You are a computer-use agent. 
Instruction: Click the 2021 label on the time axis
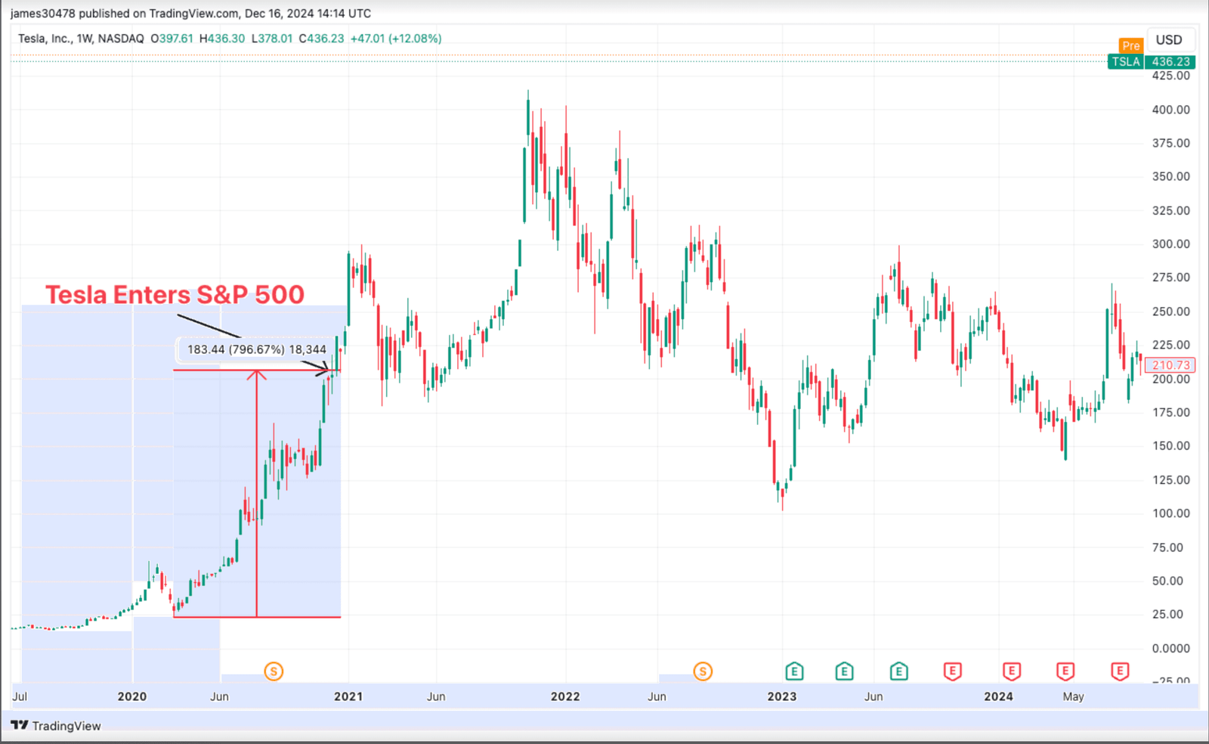[348, 696]
